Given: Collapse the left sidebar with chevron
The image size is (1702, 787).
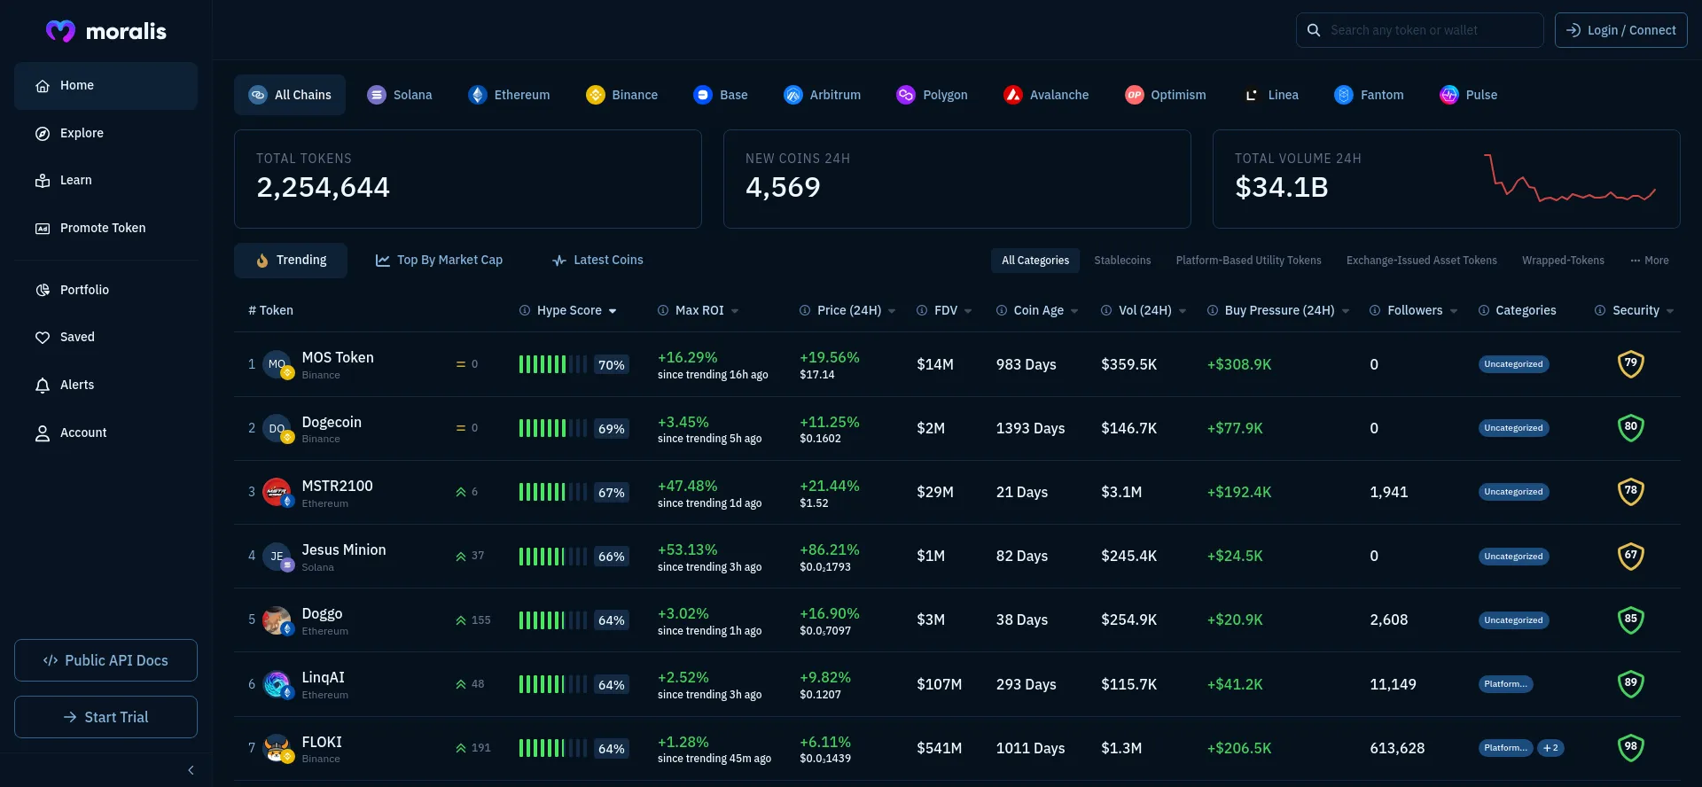Looking at the screenshot, I should point(191,770).
